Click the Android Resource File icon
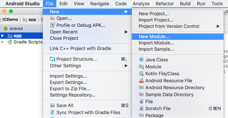Image resolution: width=228 pixels, height=118 pixels. point(141,81)
